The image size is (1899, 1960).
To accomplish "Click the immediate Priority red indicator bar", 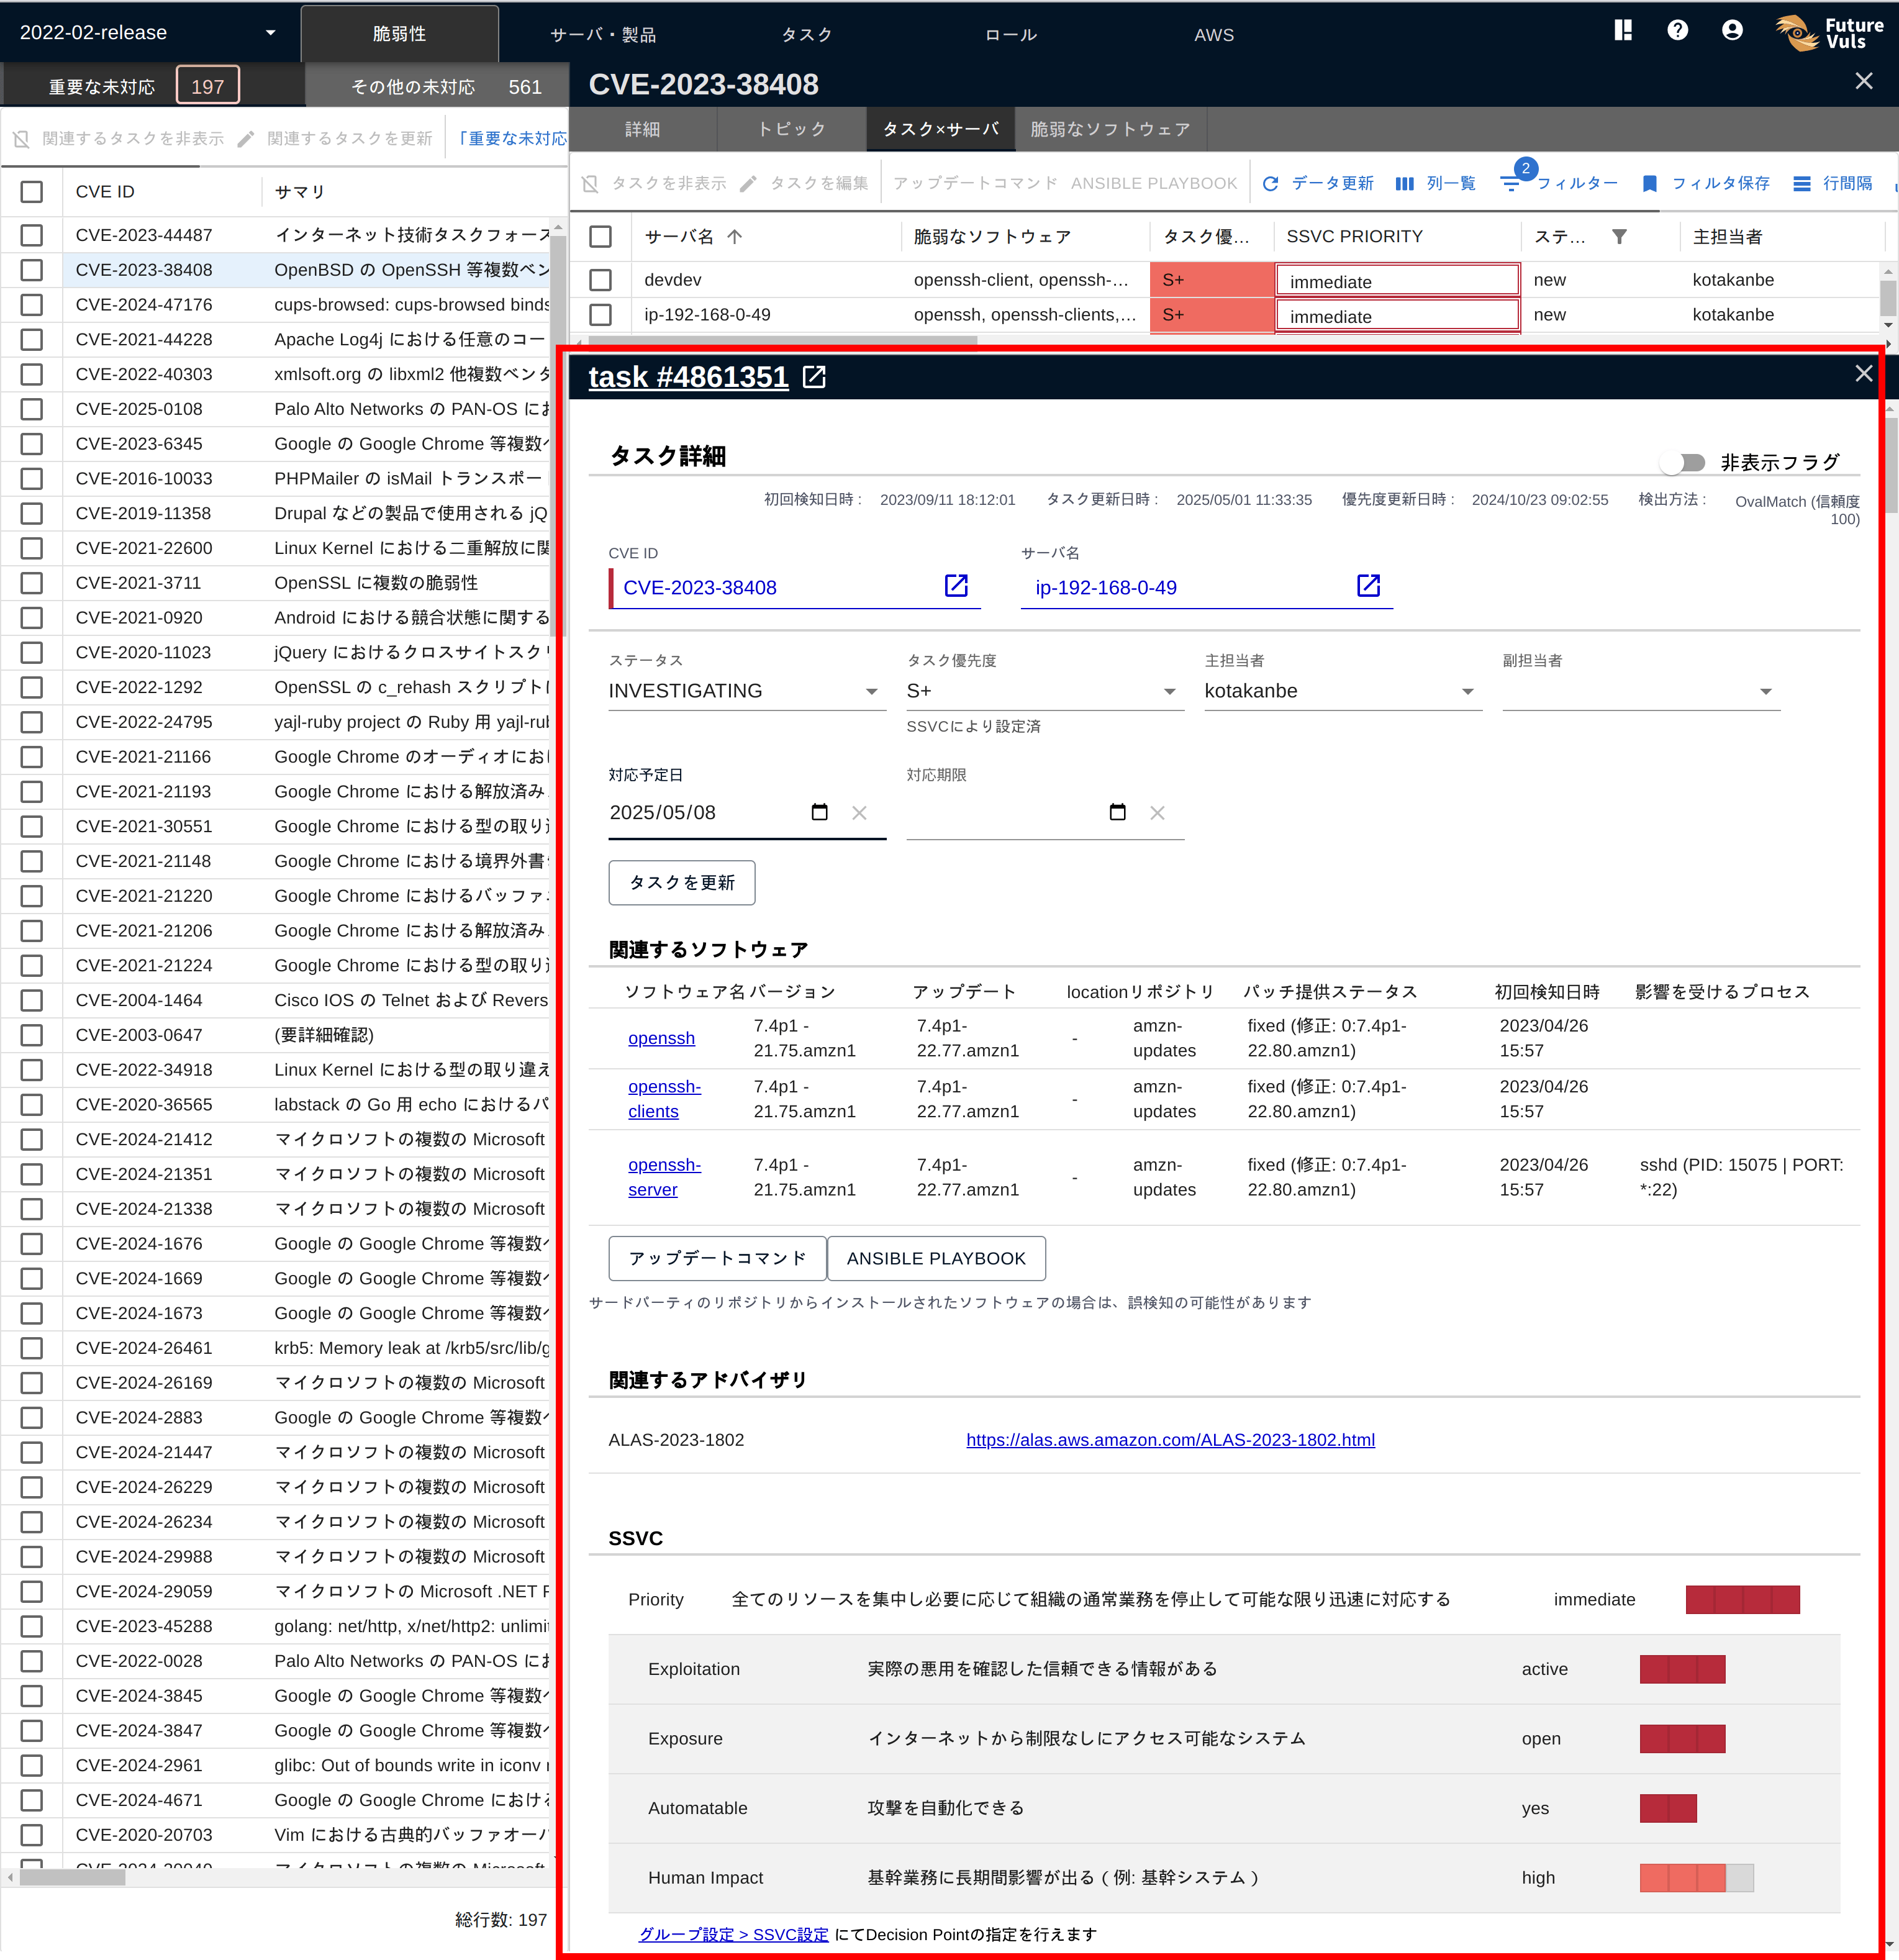I will (1742, 1600).
